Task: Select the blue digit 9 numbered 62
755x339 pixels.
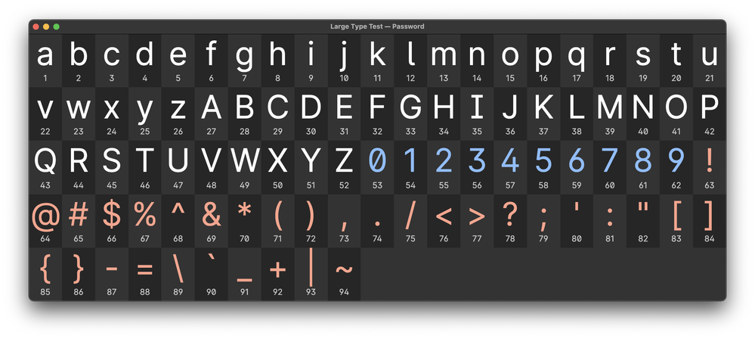Action: point(676,163)
